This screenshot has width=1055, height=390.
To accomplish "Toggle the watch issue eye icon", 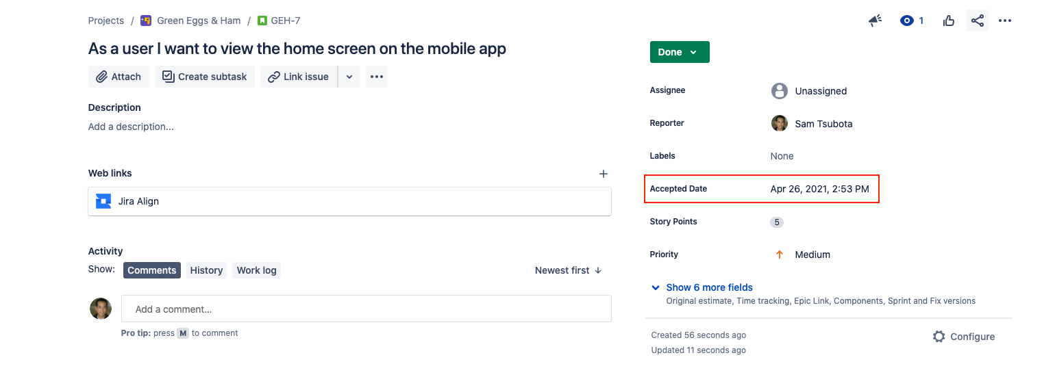I will (907, 21).
